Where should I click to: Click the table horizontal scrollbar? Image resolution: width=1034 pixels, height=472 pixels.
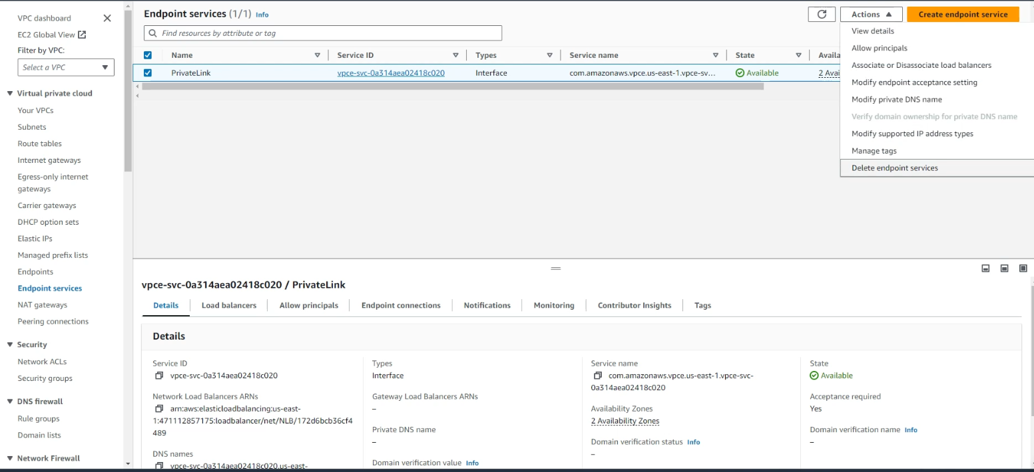[453, 86]
